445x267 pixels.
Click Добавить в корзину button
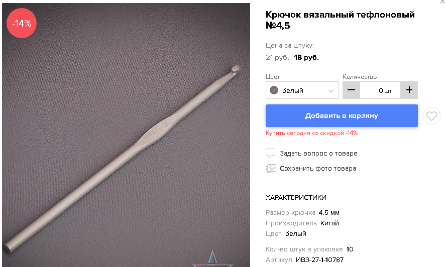[342, 115]
